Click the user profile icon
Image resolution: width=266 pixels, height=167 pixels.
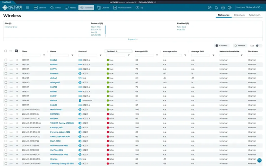pyautogui.click(x=230, y=7)
